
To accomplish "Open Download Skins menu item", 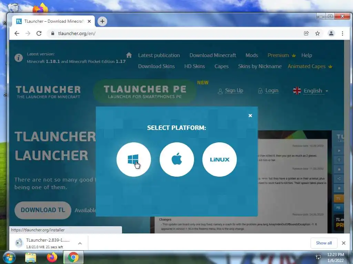I will coord(157,66).
